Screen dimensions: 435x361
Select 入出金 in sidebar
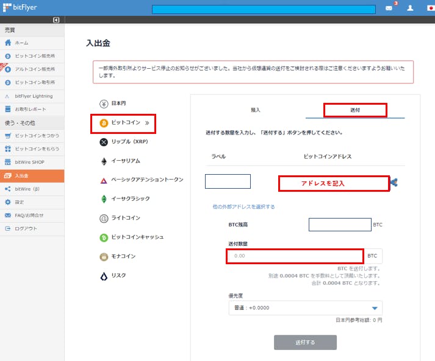click(32, 176)
